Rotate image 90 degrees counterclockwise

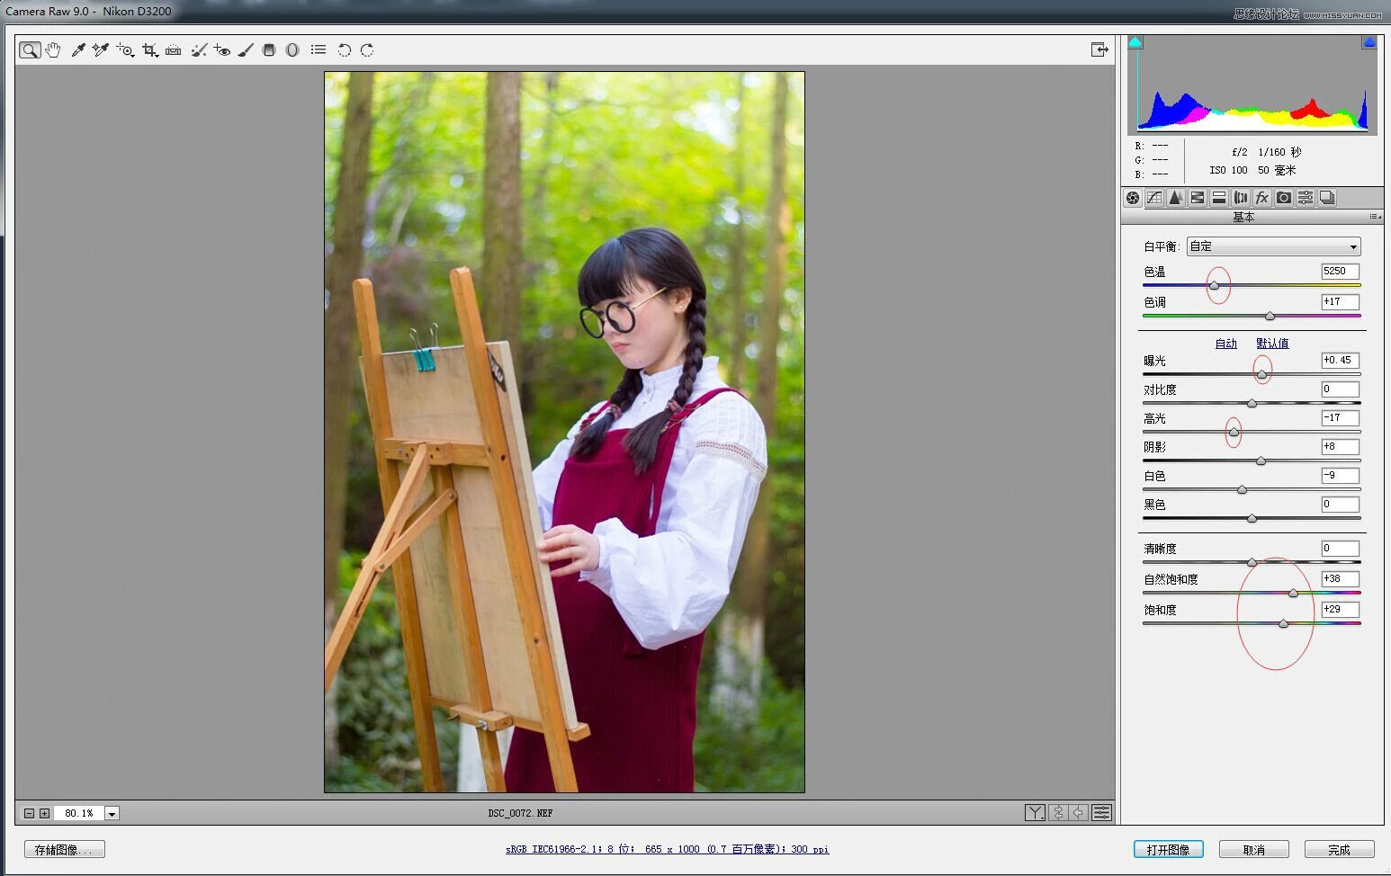[344, 50]
